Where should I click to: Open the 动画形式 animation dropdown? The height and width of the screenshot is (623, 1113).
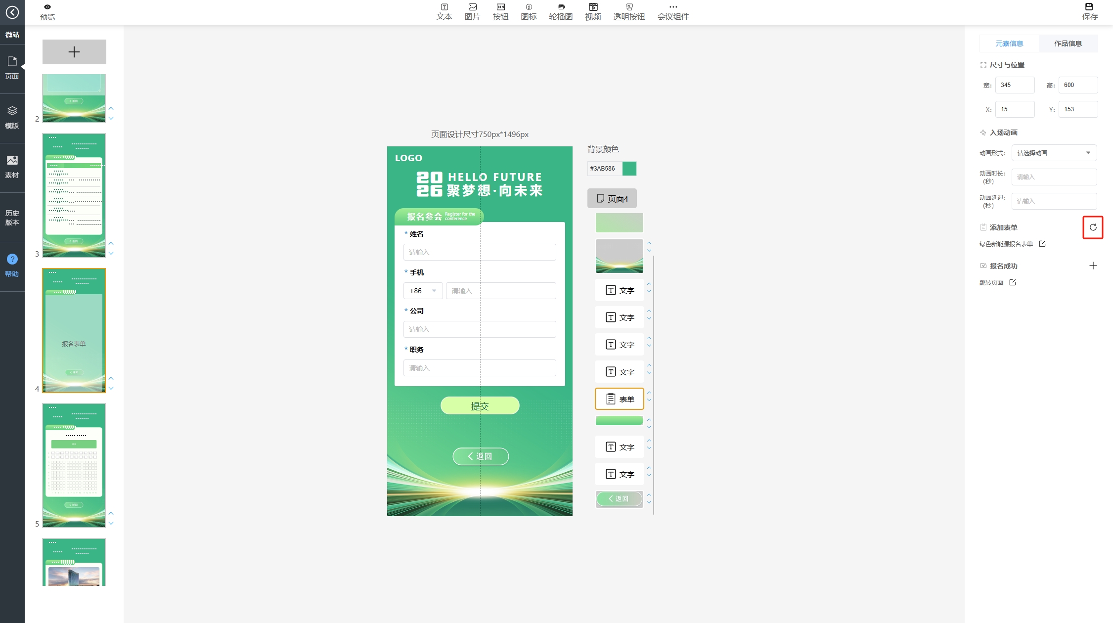(x=1054, y=153)
